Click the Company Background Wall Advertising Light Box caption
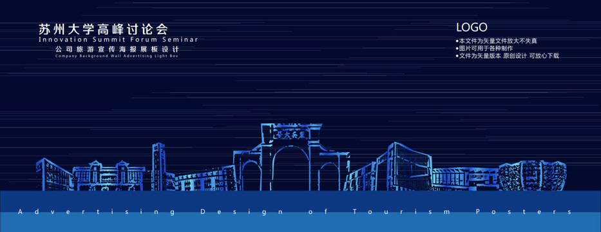The height and width of the screenshot is (232, 601). 117,56
